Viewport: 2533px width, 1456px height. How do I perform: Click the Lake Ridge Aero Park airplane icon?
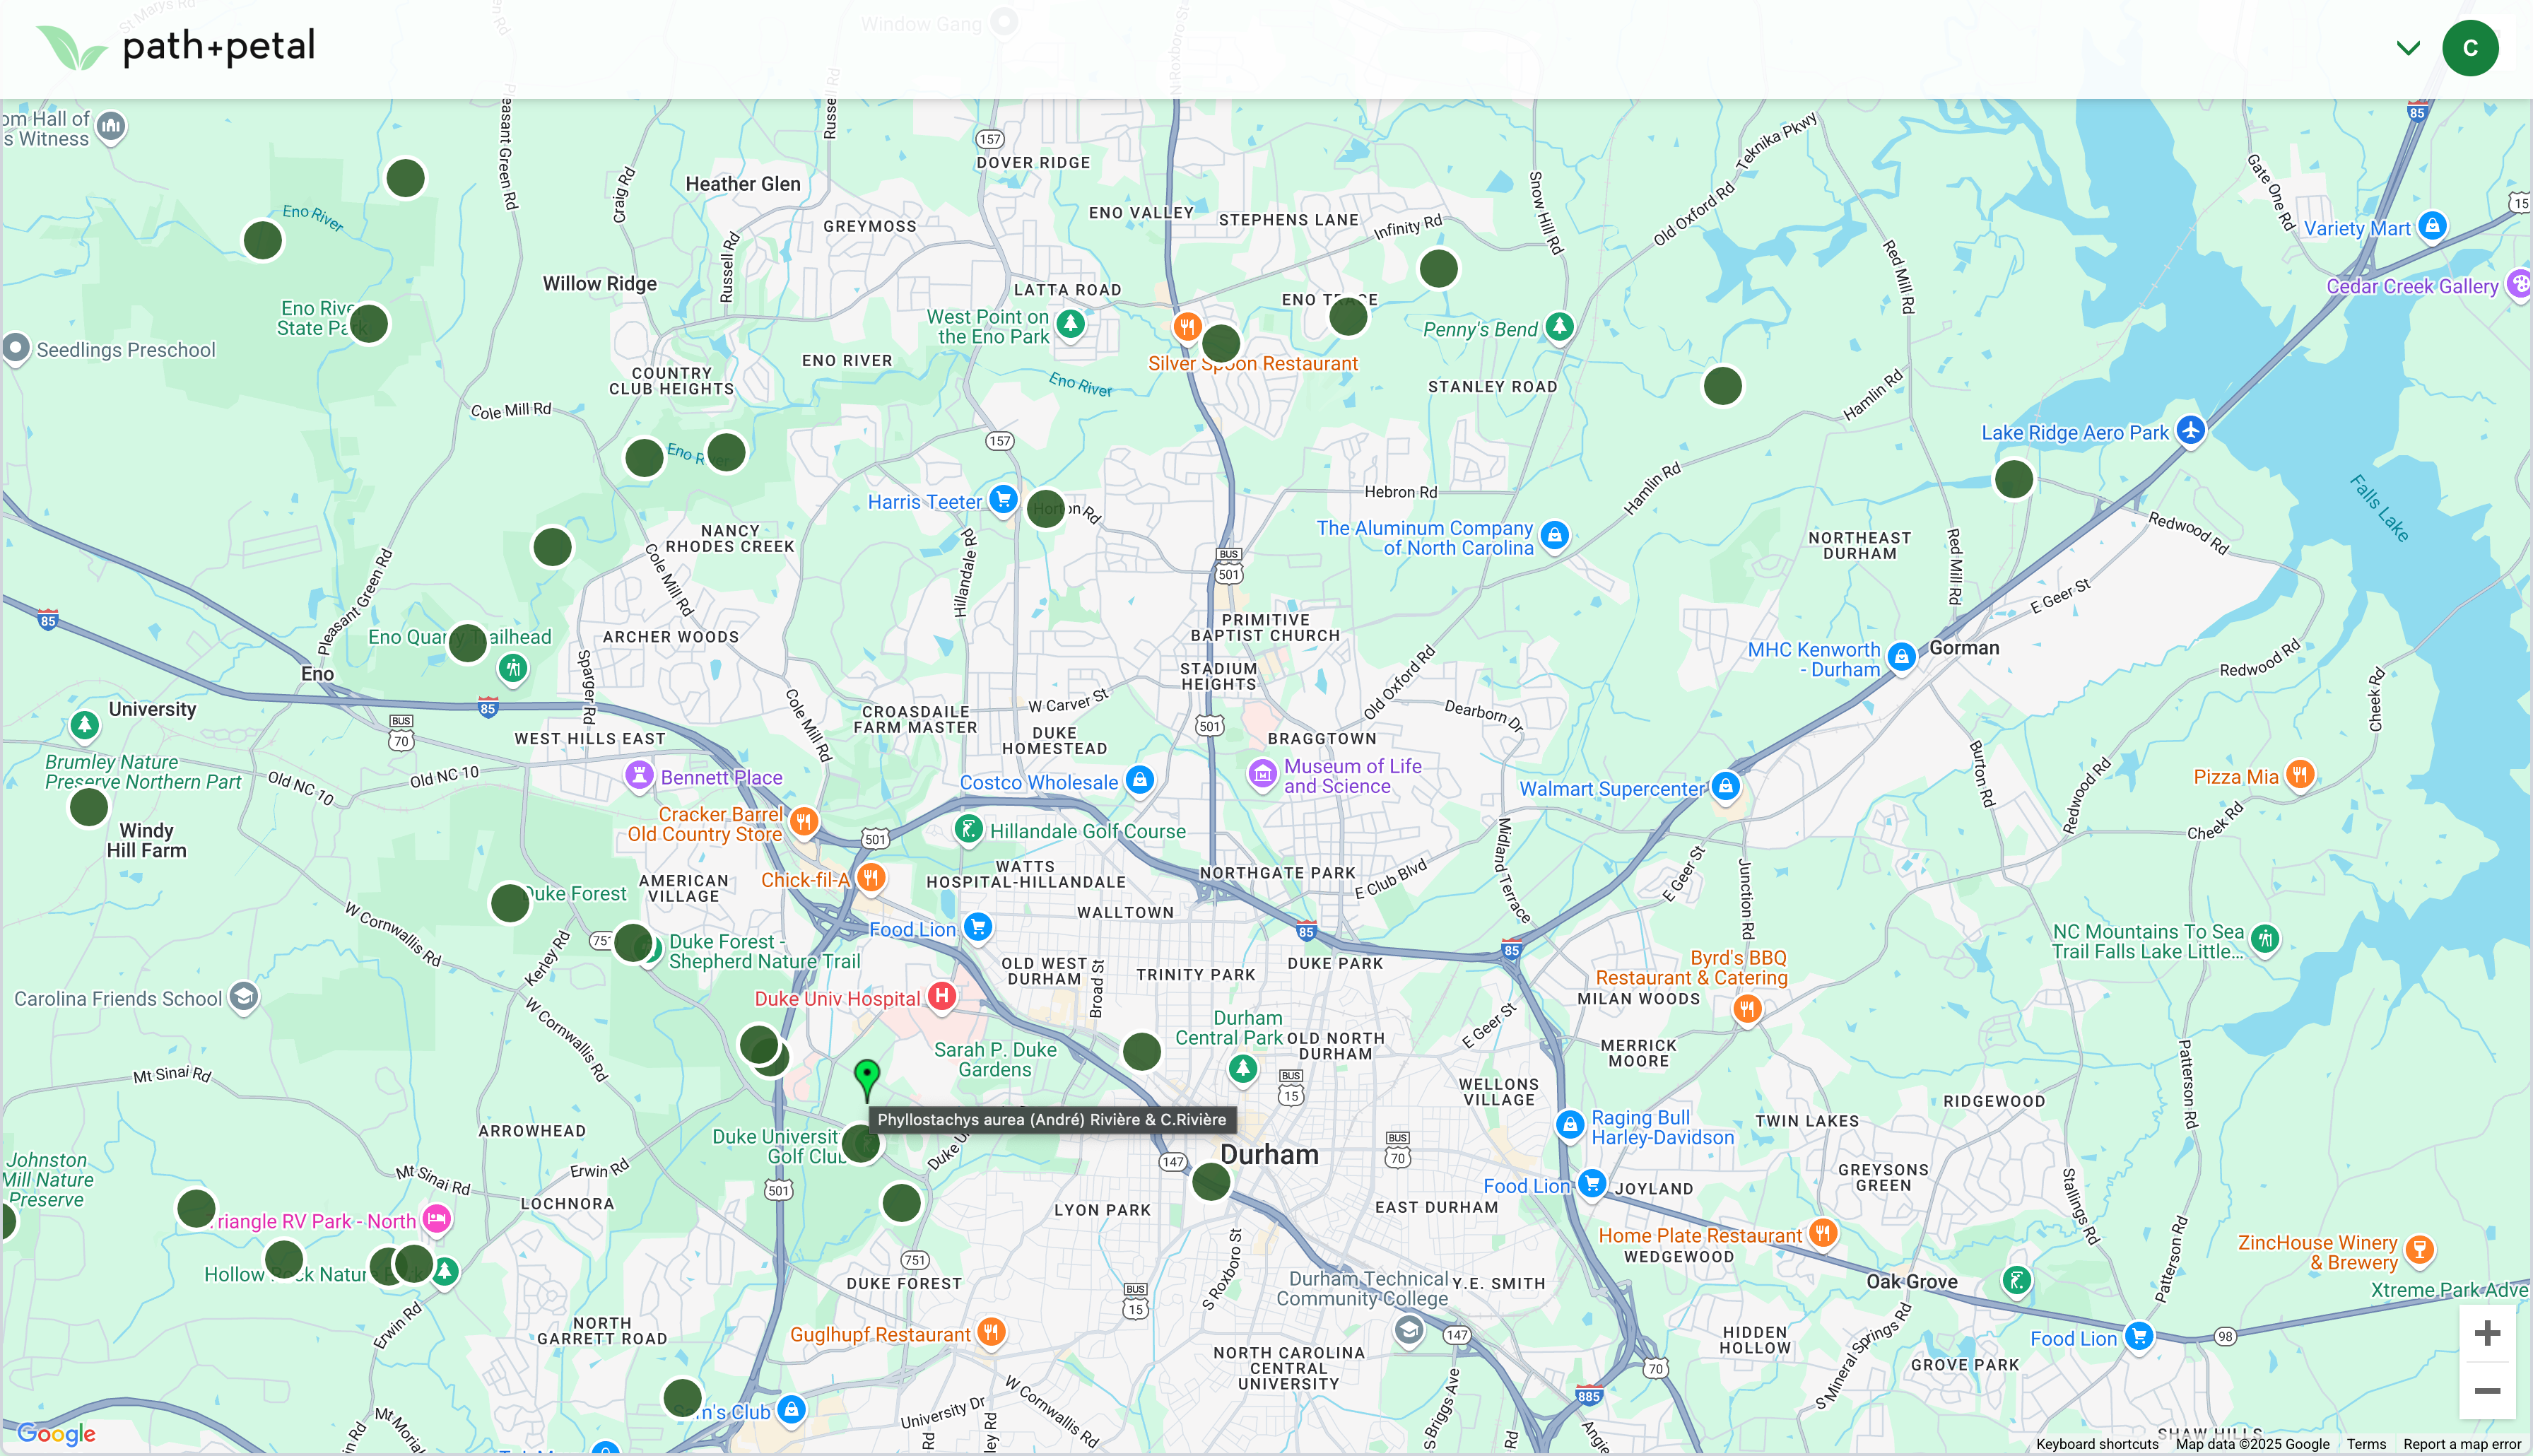(2190, 431)
